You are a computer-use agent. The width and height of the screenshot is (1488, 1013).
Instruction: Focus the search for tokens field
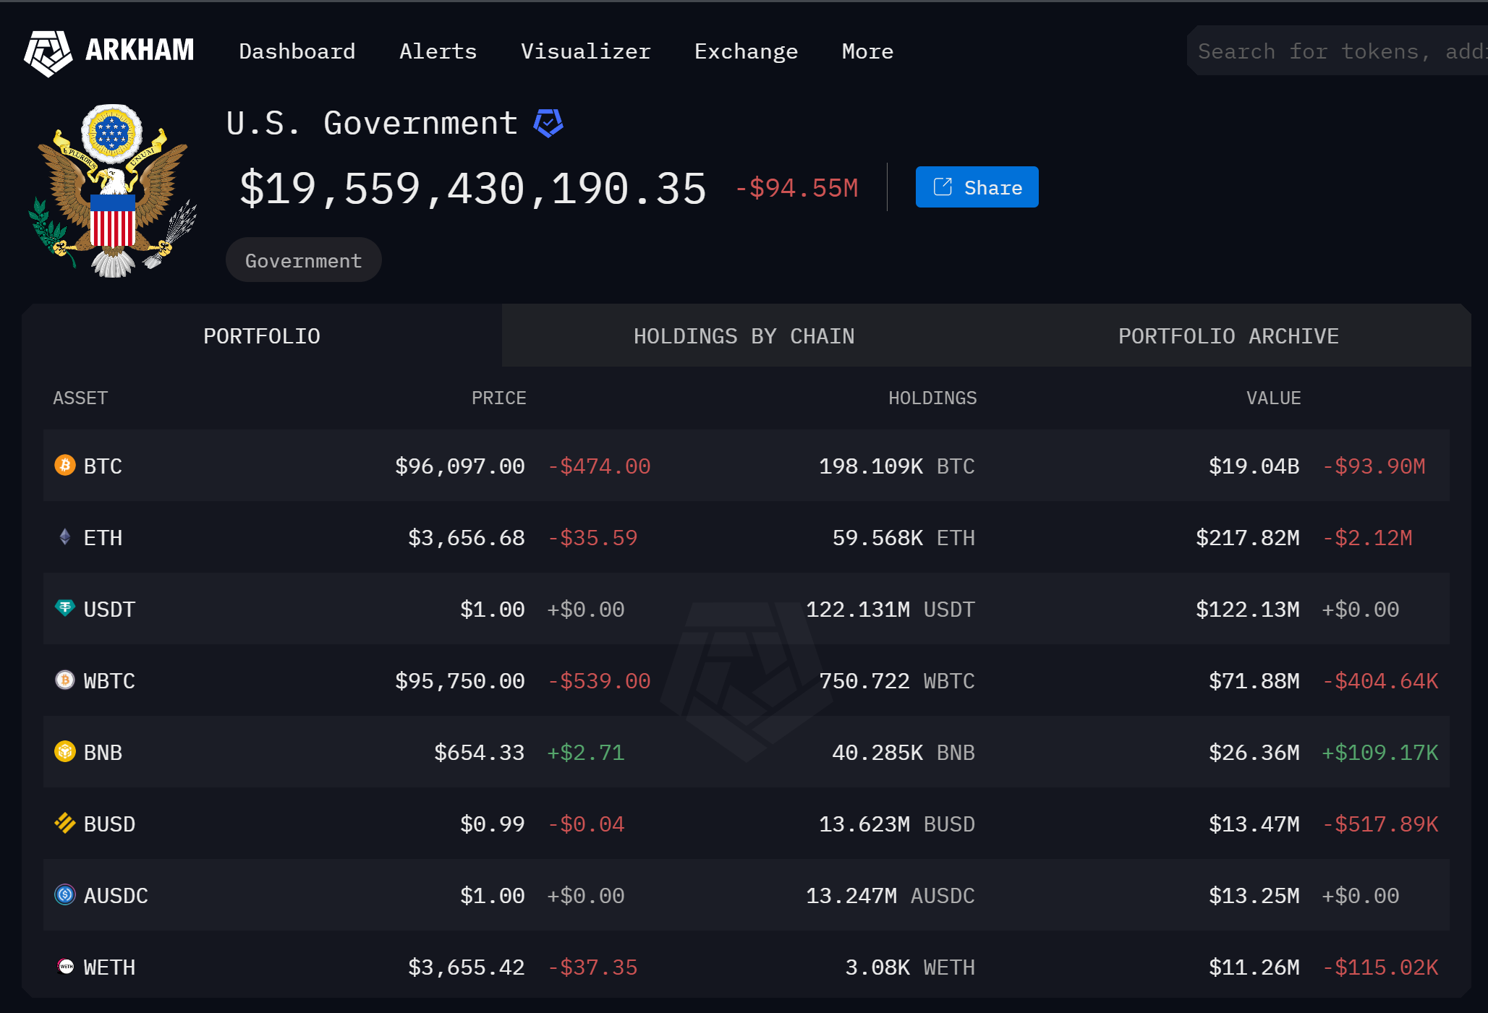(x=1338, y=51)
